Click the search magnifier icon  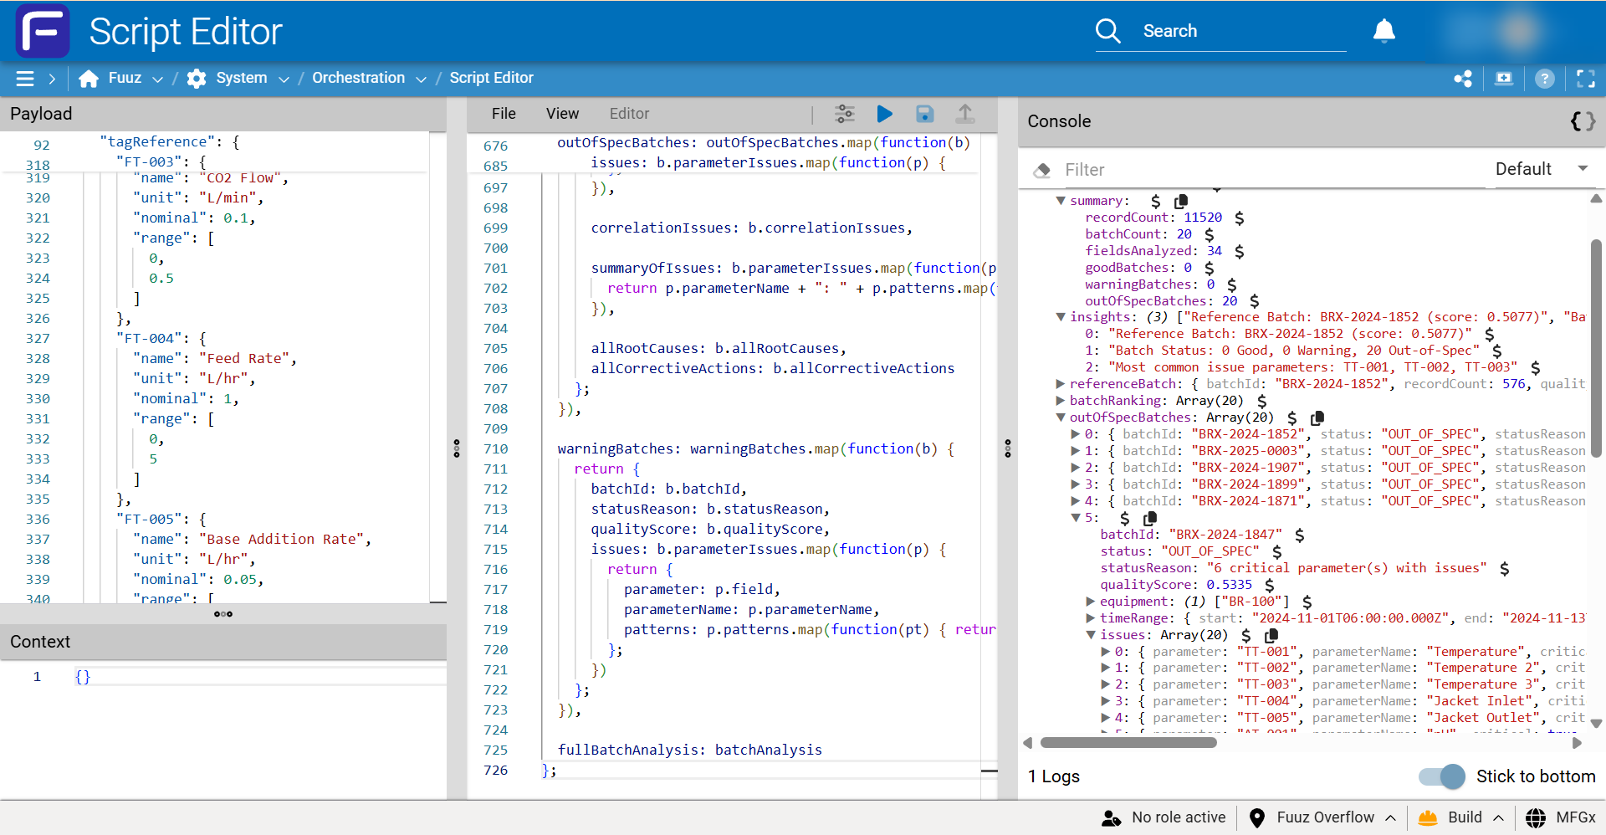pyautogui.click(x=1108, y=31)
